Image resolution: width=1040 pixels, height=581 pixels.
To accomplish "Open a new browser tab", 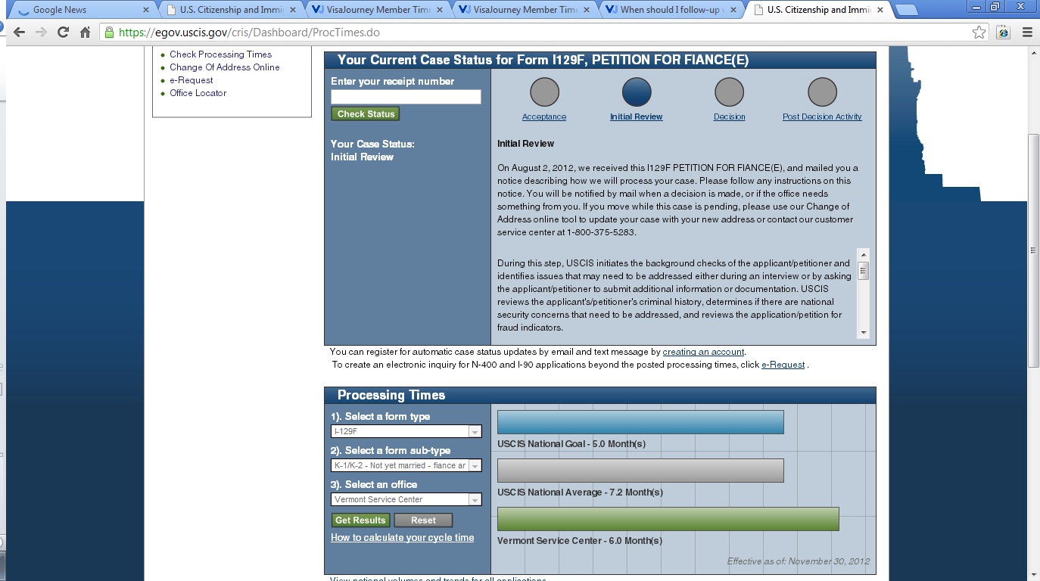I will pos(906,10).
